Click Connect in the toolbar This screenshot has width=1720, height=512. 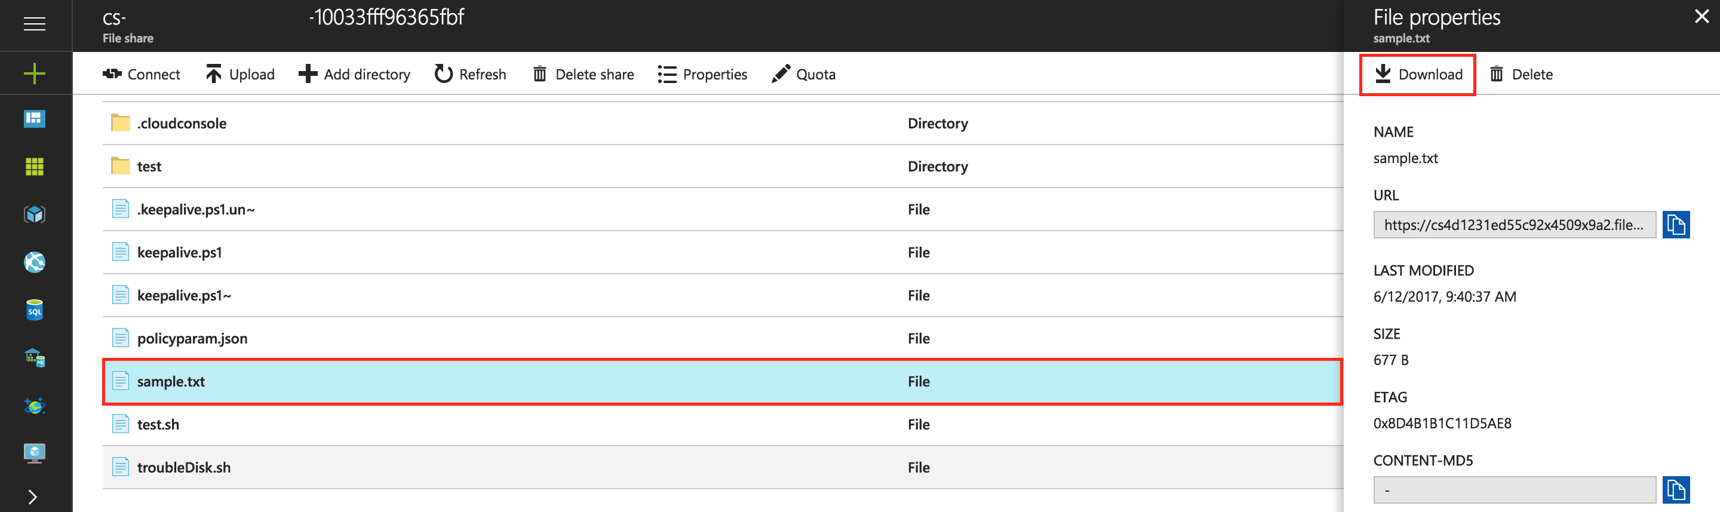click(x=142, y=74)
